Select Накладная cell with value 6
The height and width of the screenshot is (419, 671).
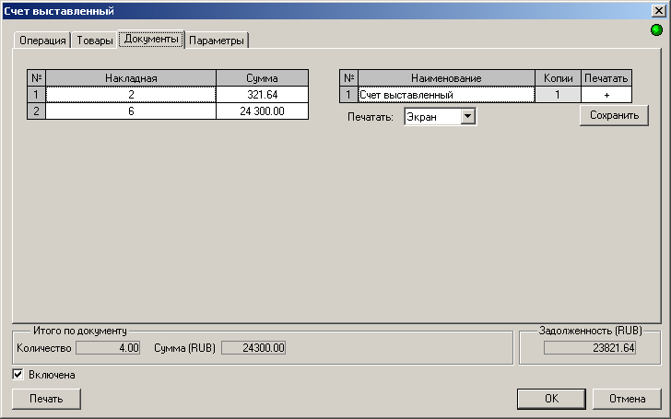click(131, 111)
